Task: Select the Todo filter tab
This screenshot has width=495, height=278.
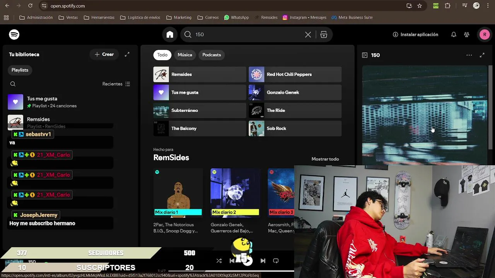Action: pos(162,55)
